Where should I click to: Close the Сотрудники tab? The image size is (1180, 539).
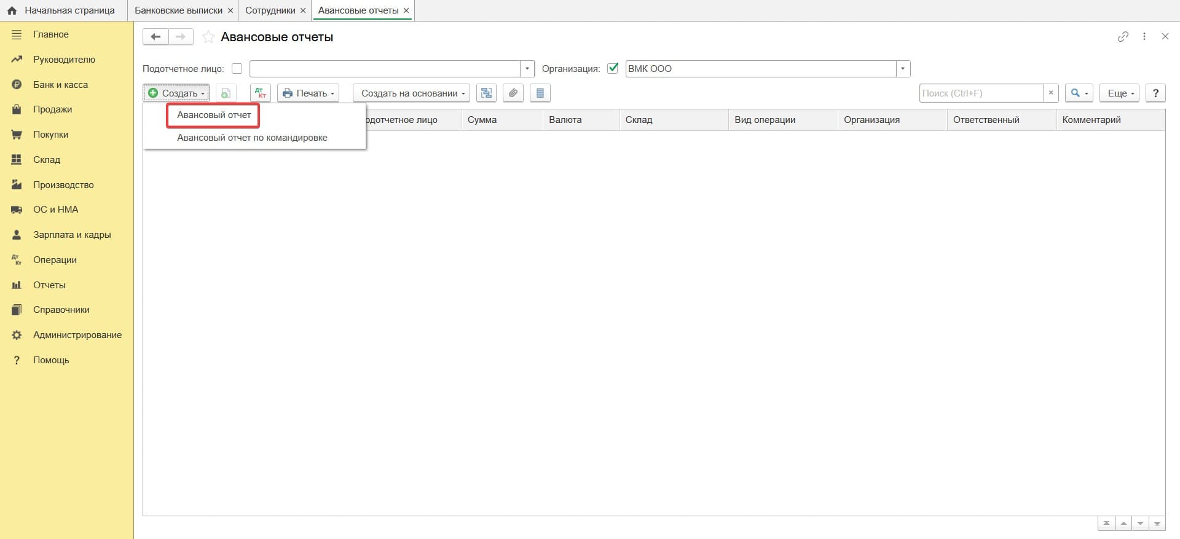click(303, 10)
